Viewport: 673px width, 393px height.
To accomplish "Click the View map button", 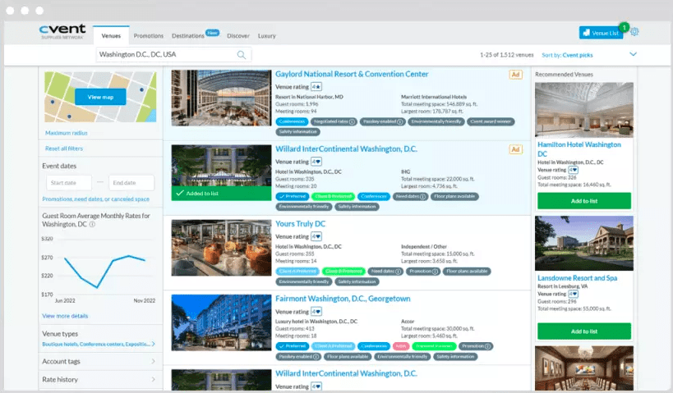I will coord(100,97).
